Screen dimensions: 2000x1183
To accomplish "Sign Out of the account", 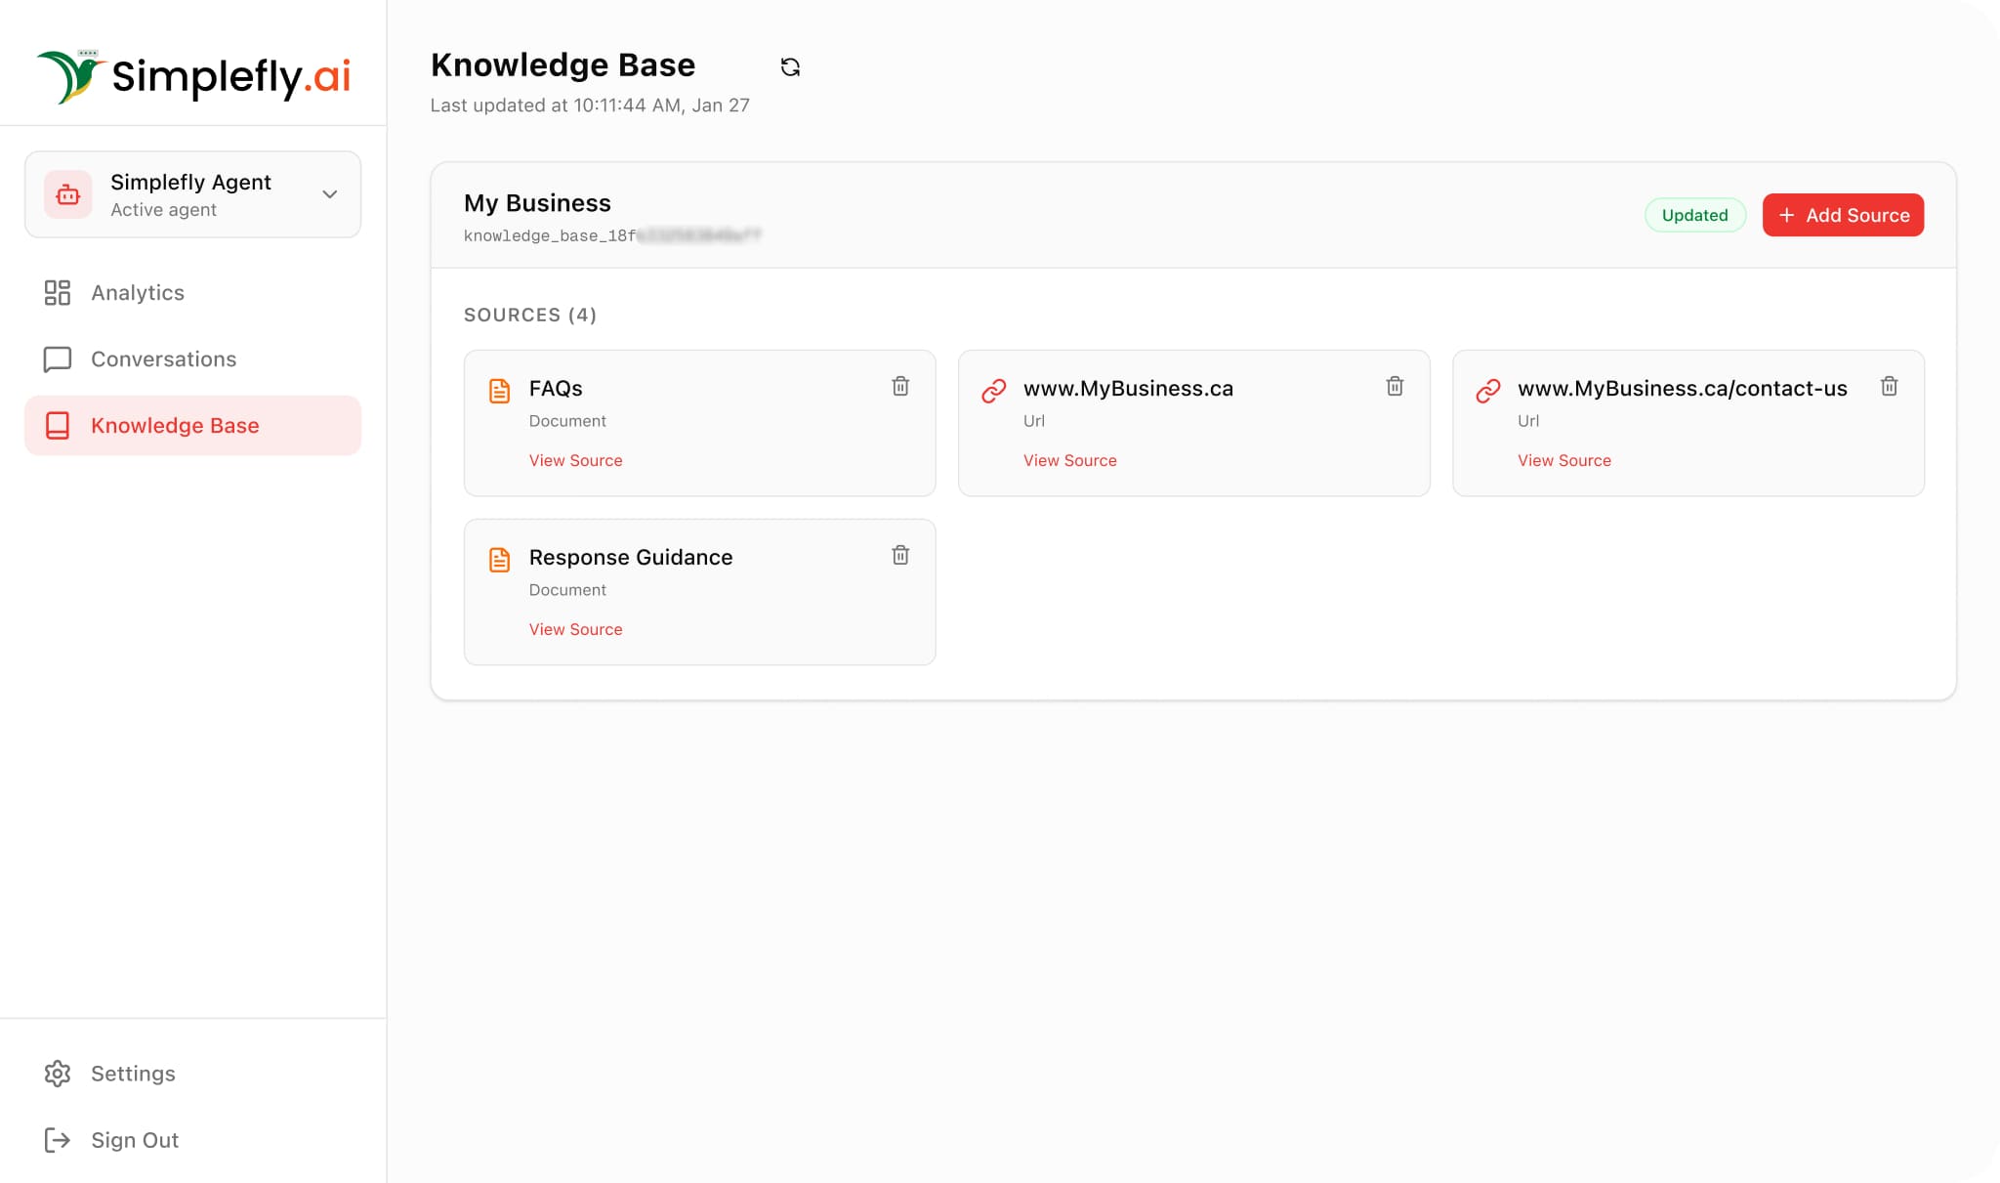I will tap(134, 1140).
